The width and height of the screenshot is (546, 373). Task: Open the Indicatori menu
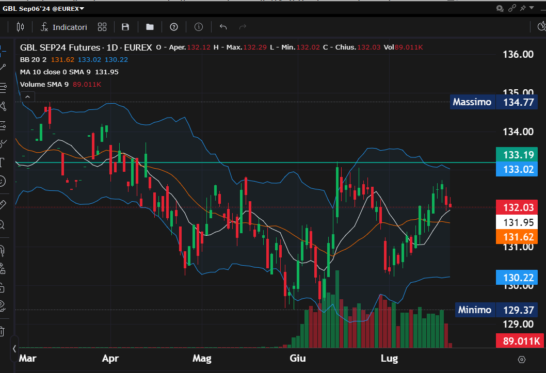coord(64,27)
